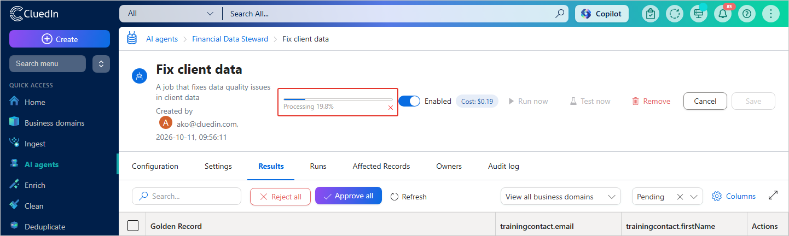Click the search magnifier icon in top bar
Image resolution: width=789 pixels, height=236 pixels.
[559, 14]
